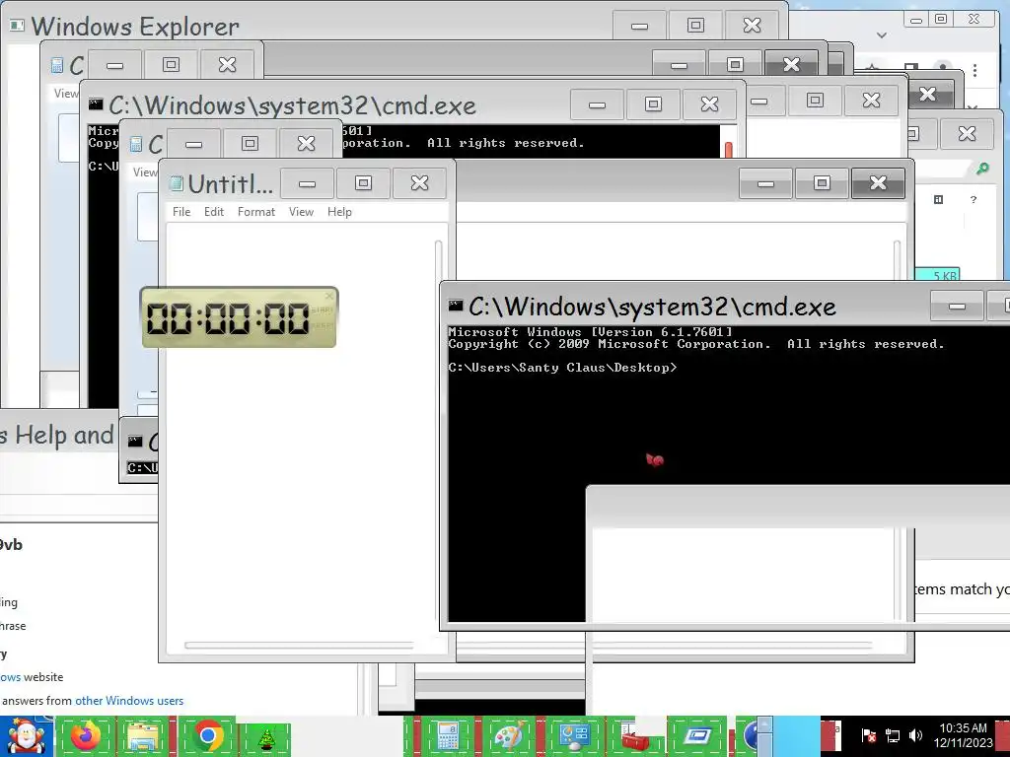Click the blue Run dialog taskbar icon
The height and width of the screenshot is (757, 1010).
[697, 736]
